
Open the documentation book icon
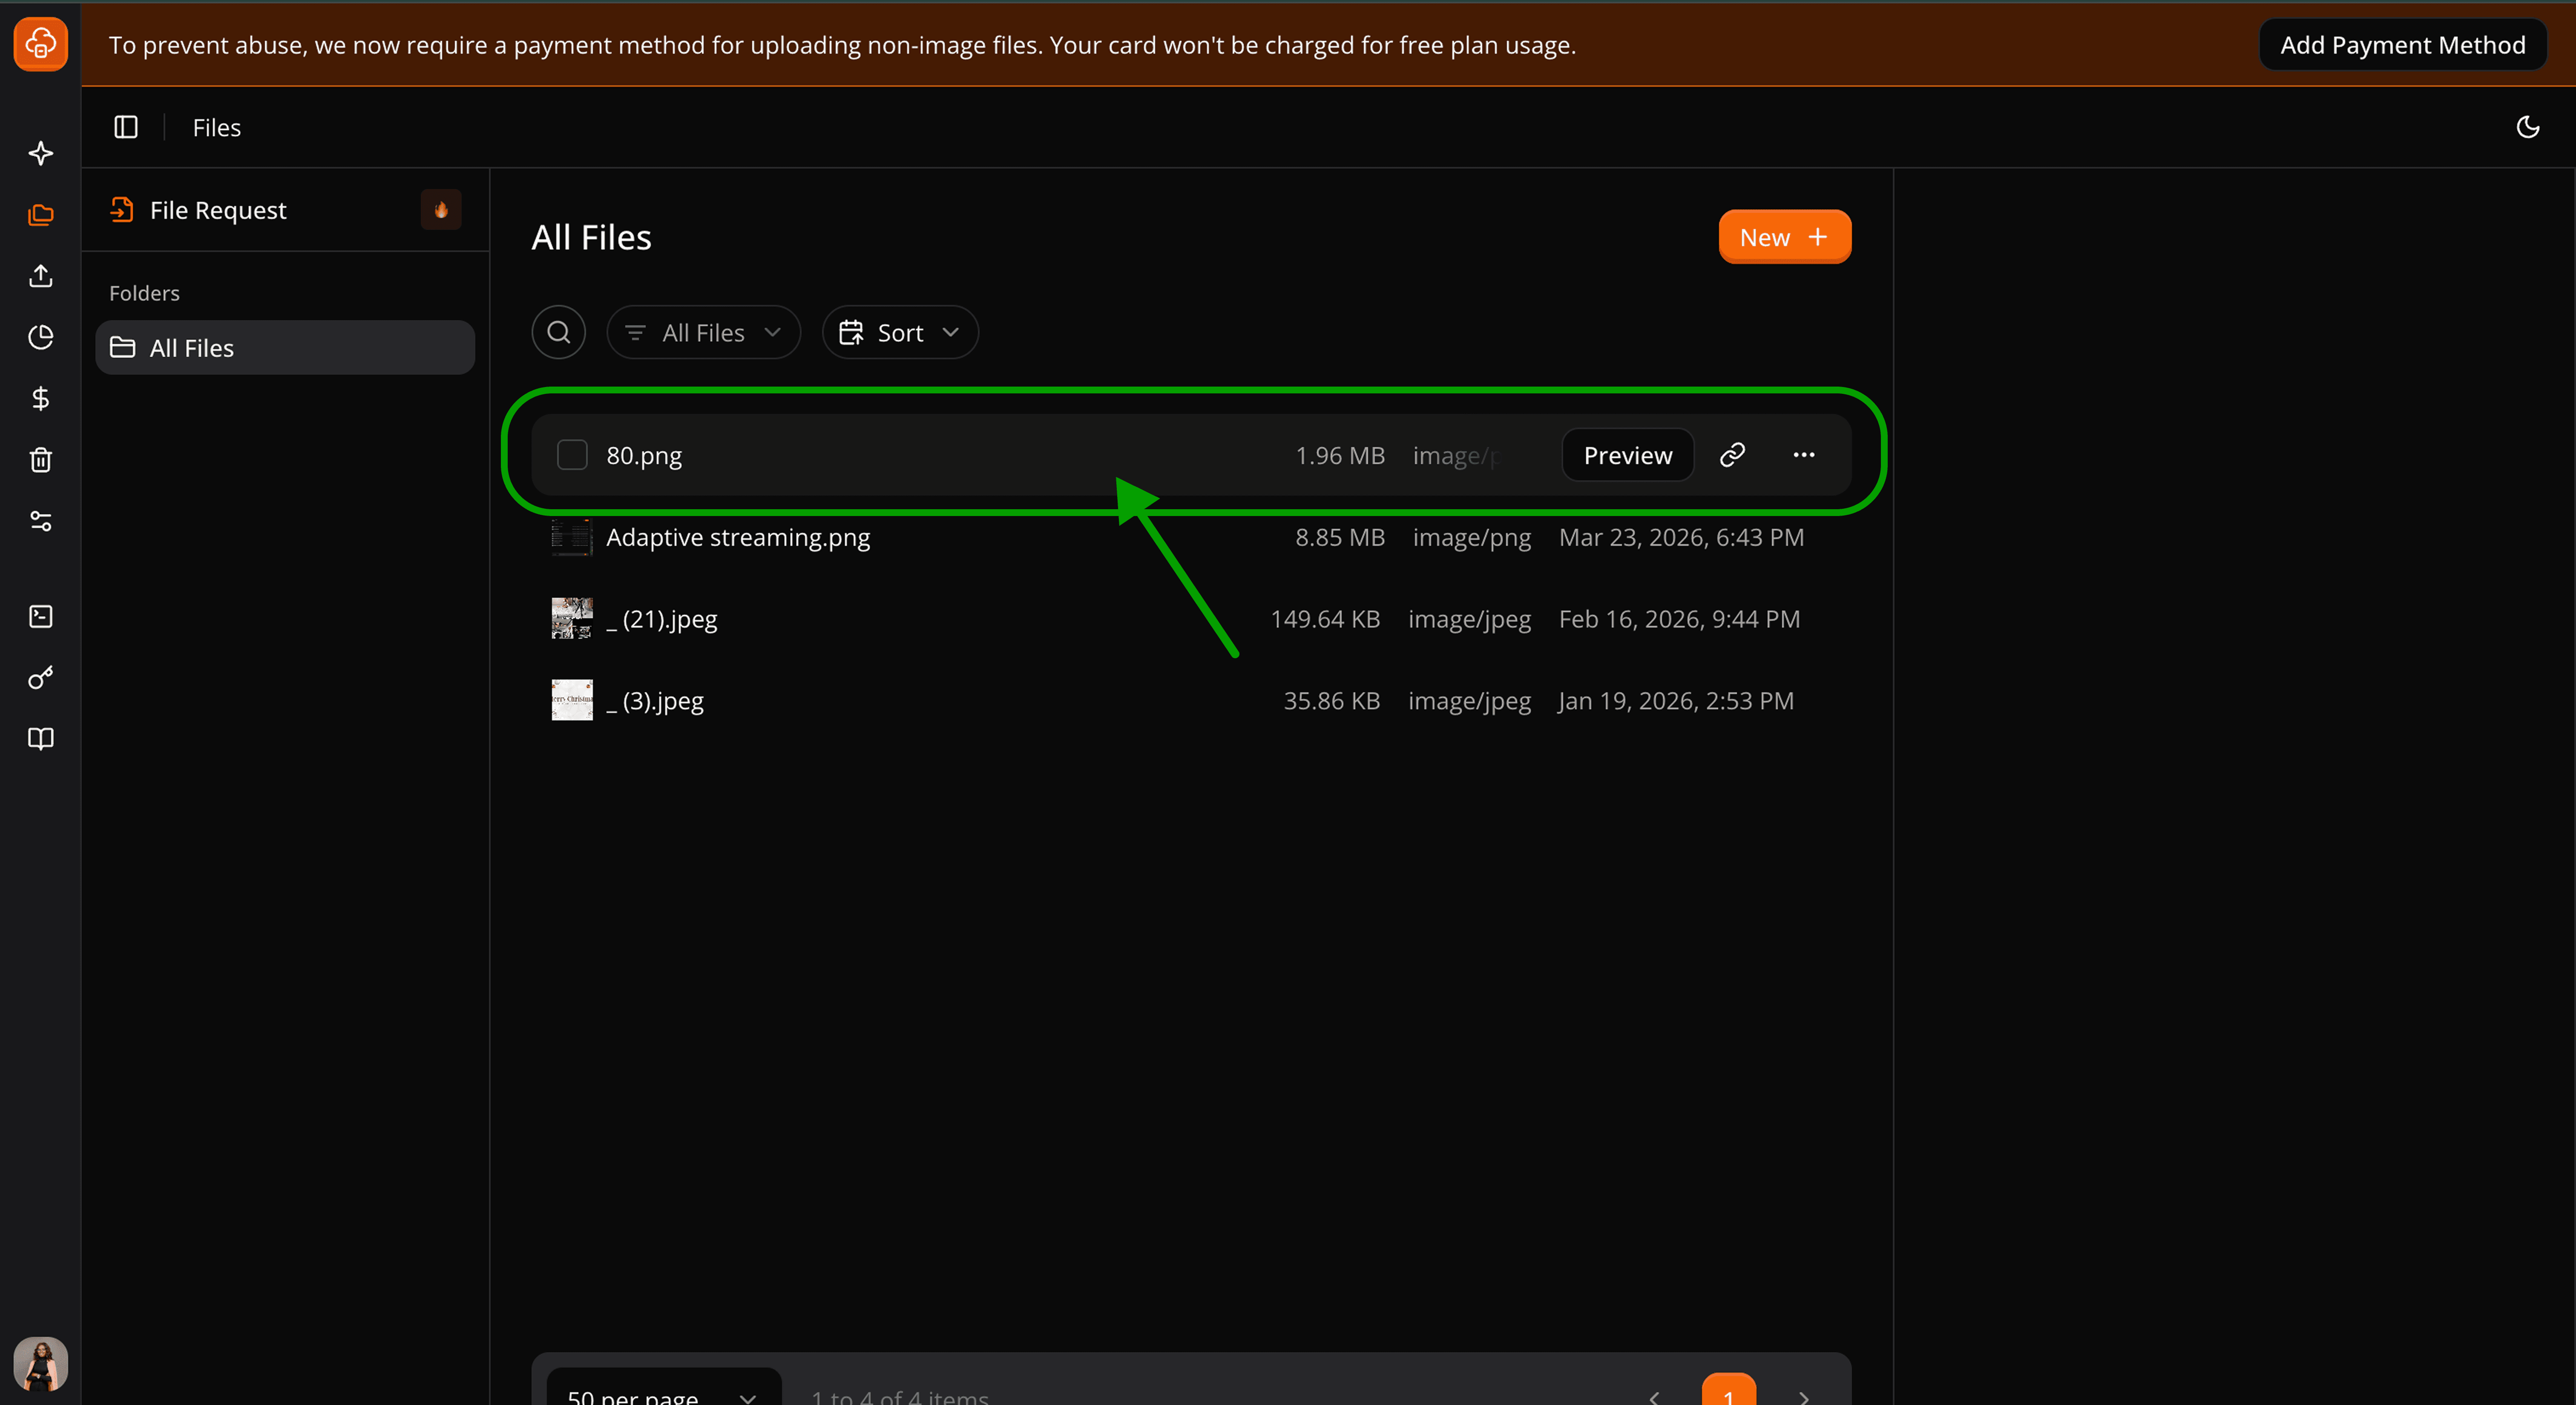point(40,738)
